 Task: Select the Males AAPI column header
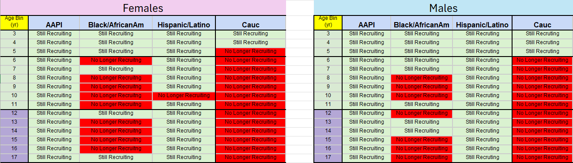click(366, 24)
